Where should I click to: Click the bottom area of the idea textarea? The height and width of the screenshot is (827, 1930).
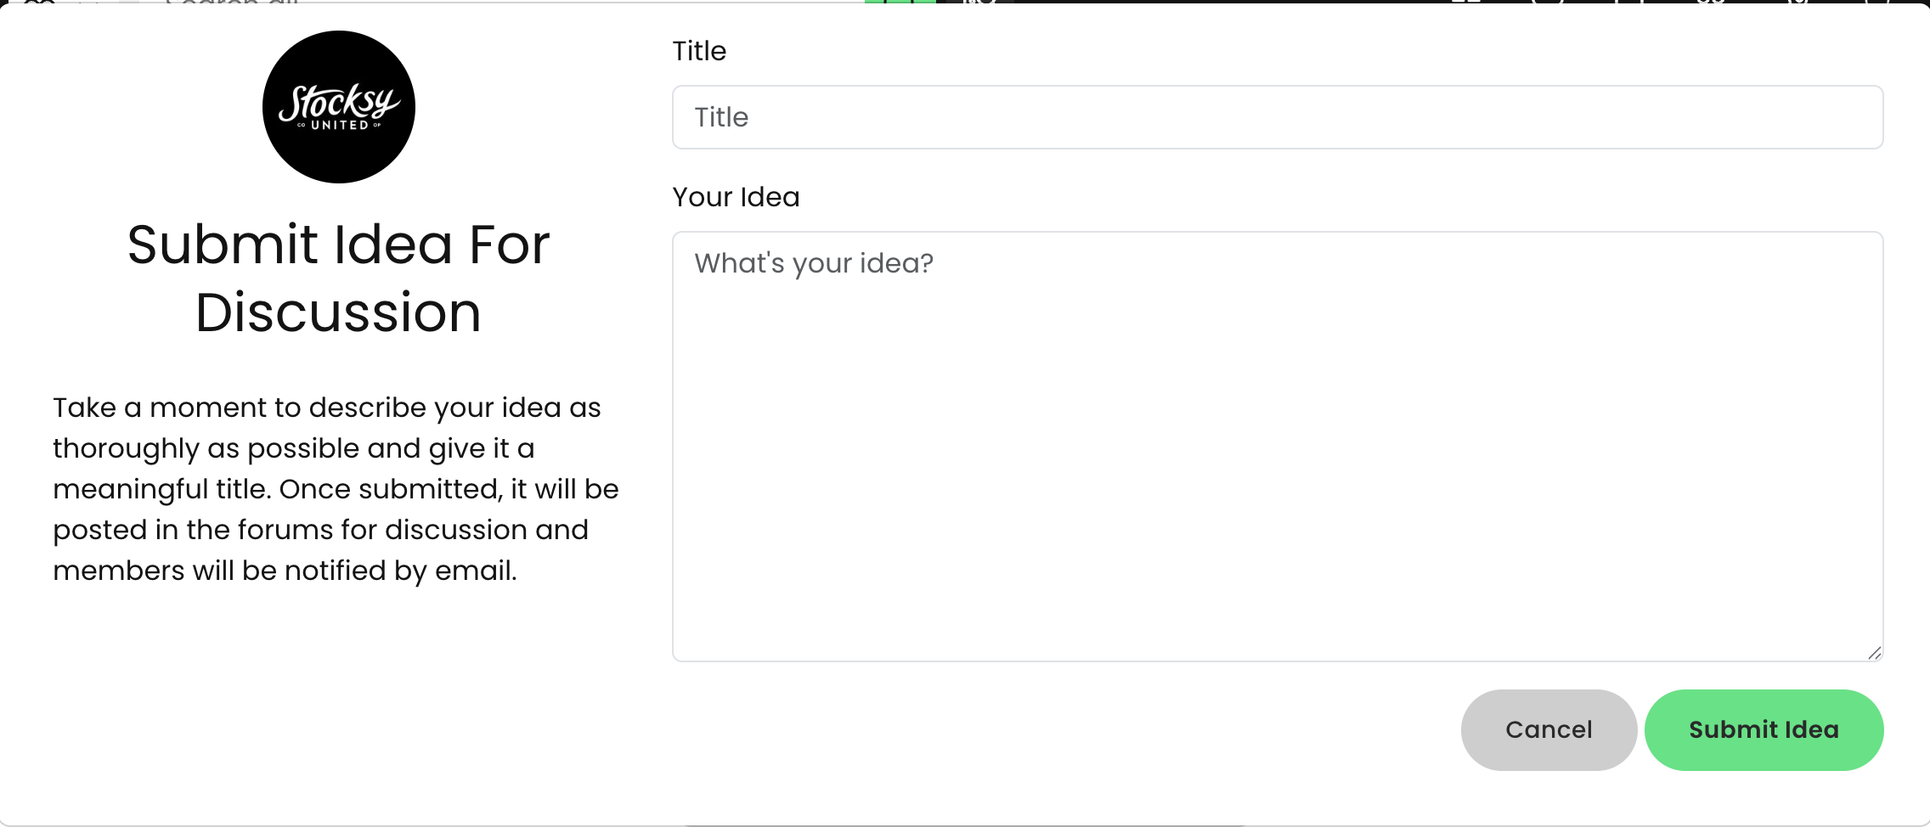[x=1278, y=628]
